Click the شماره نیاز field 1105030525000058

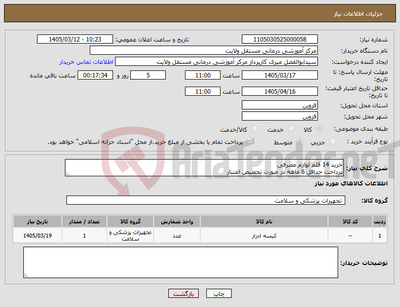point(279,40)
